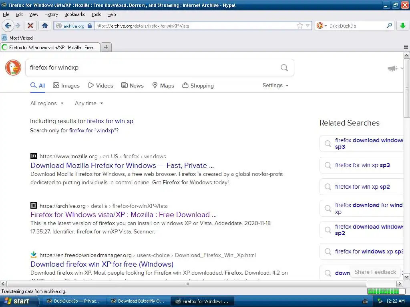This screenshot has width=410, height=307.
Task: Switch to the Images tab
Action: click(x=66, y=86)
